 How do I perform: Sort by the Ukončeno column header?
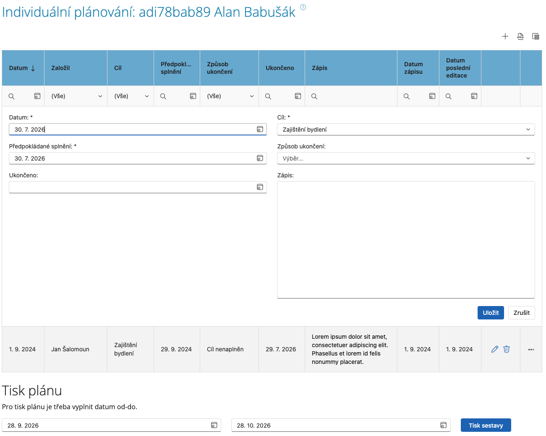tap(282, 68)
